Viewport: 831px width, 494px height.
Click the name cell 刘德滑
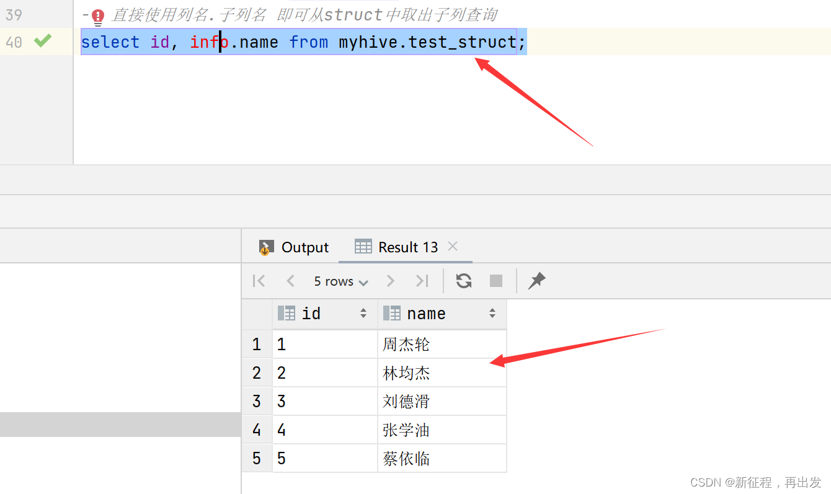point(442,401)
